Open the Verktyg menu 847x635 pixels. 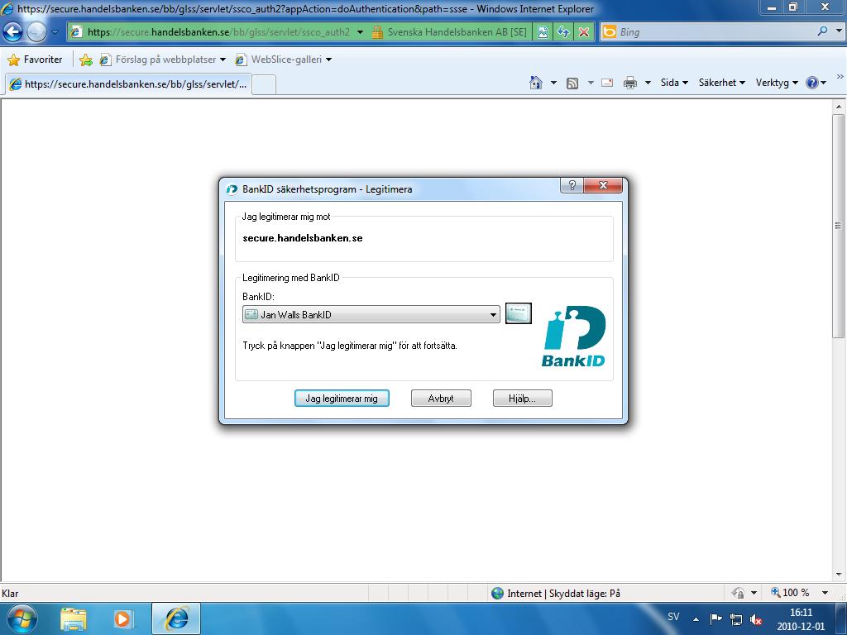(x=777, y=83)
